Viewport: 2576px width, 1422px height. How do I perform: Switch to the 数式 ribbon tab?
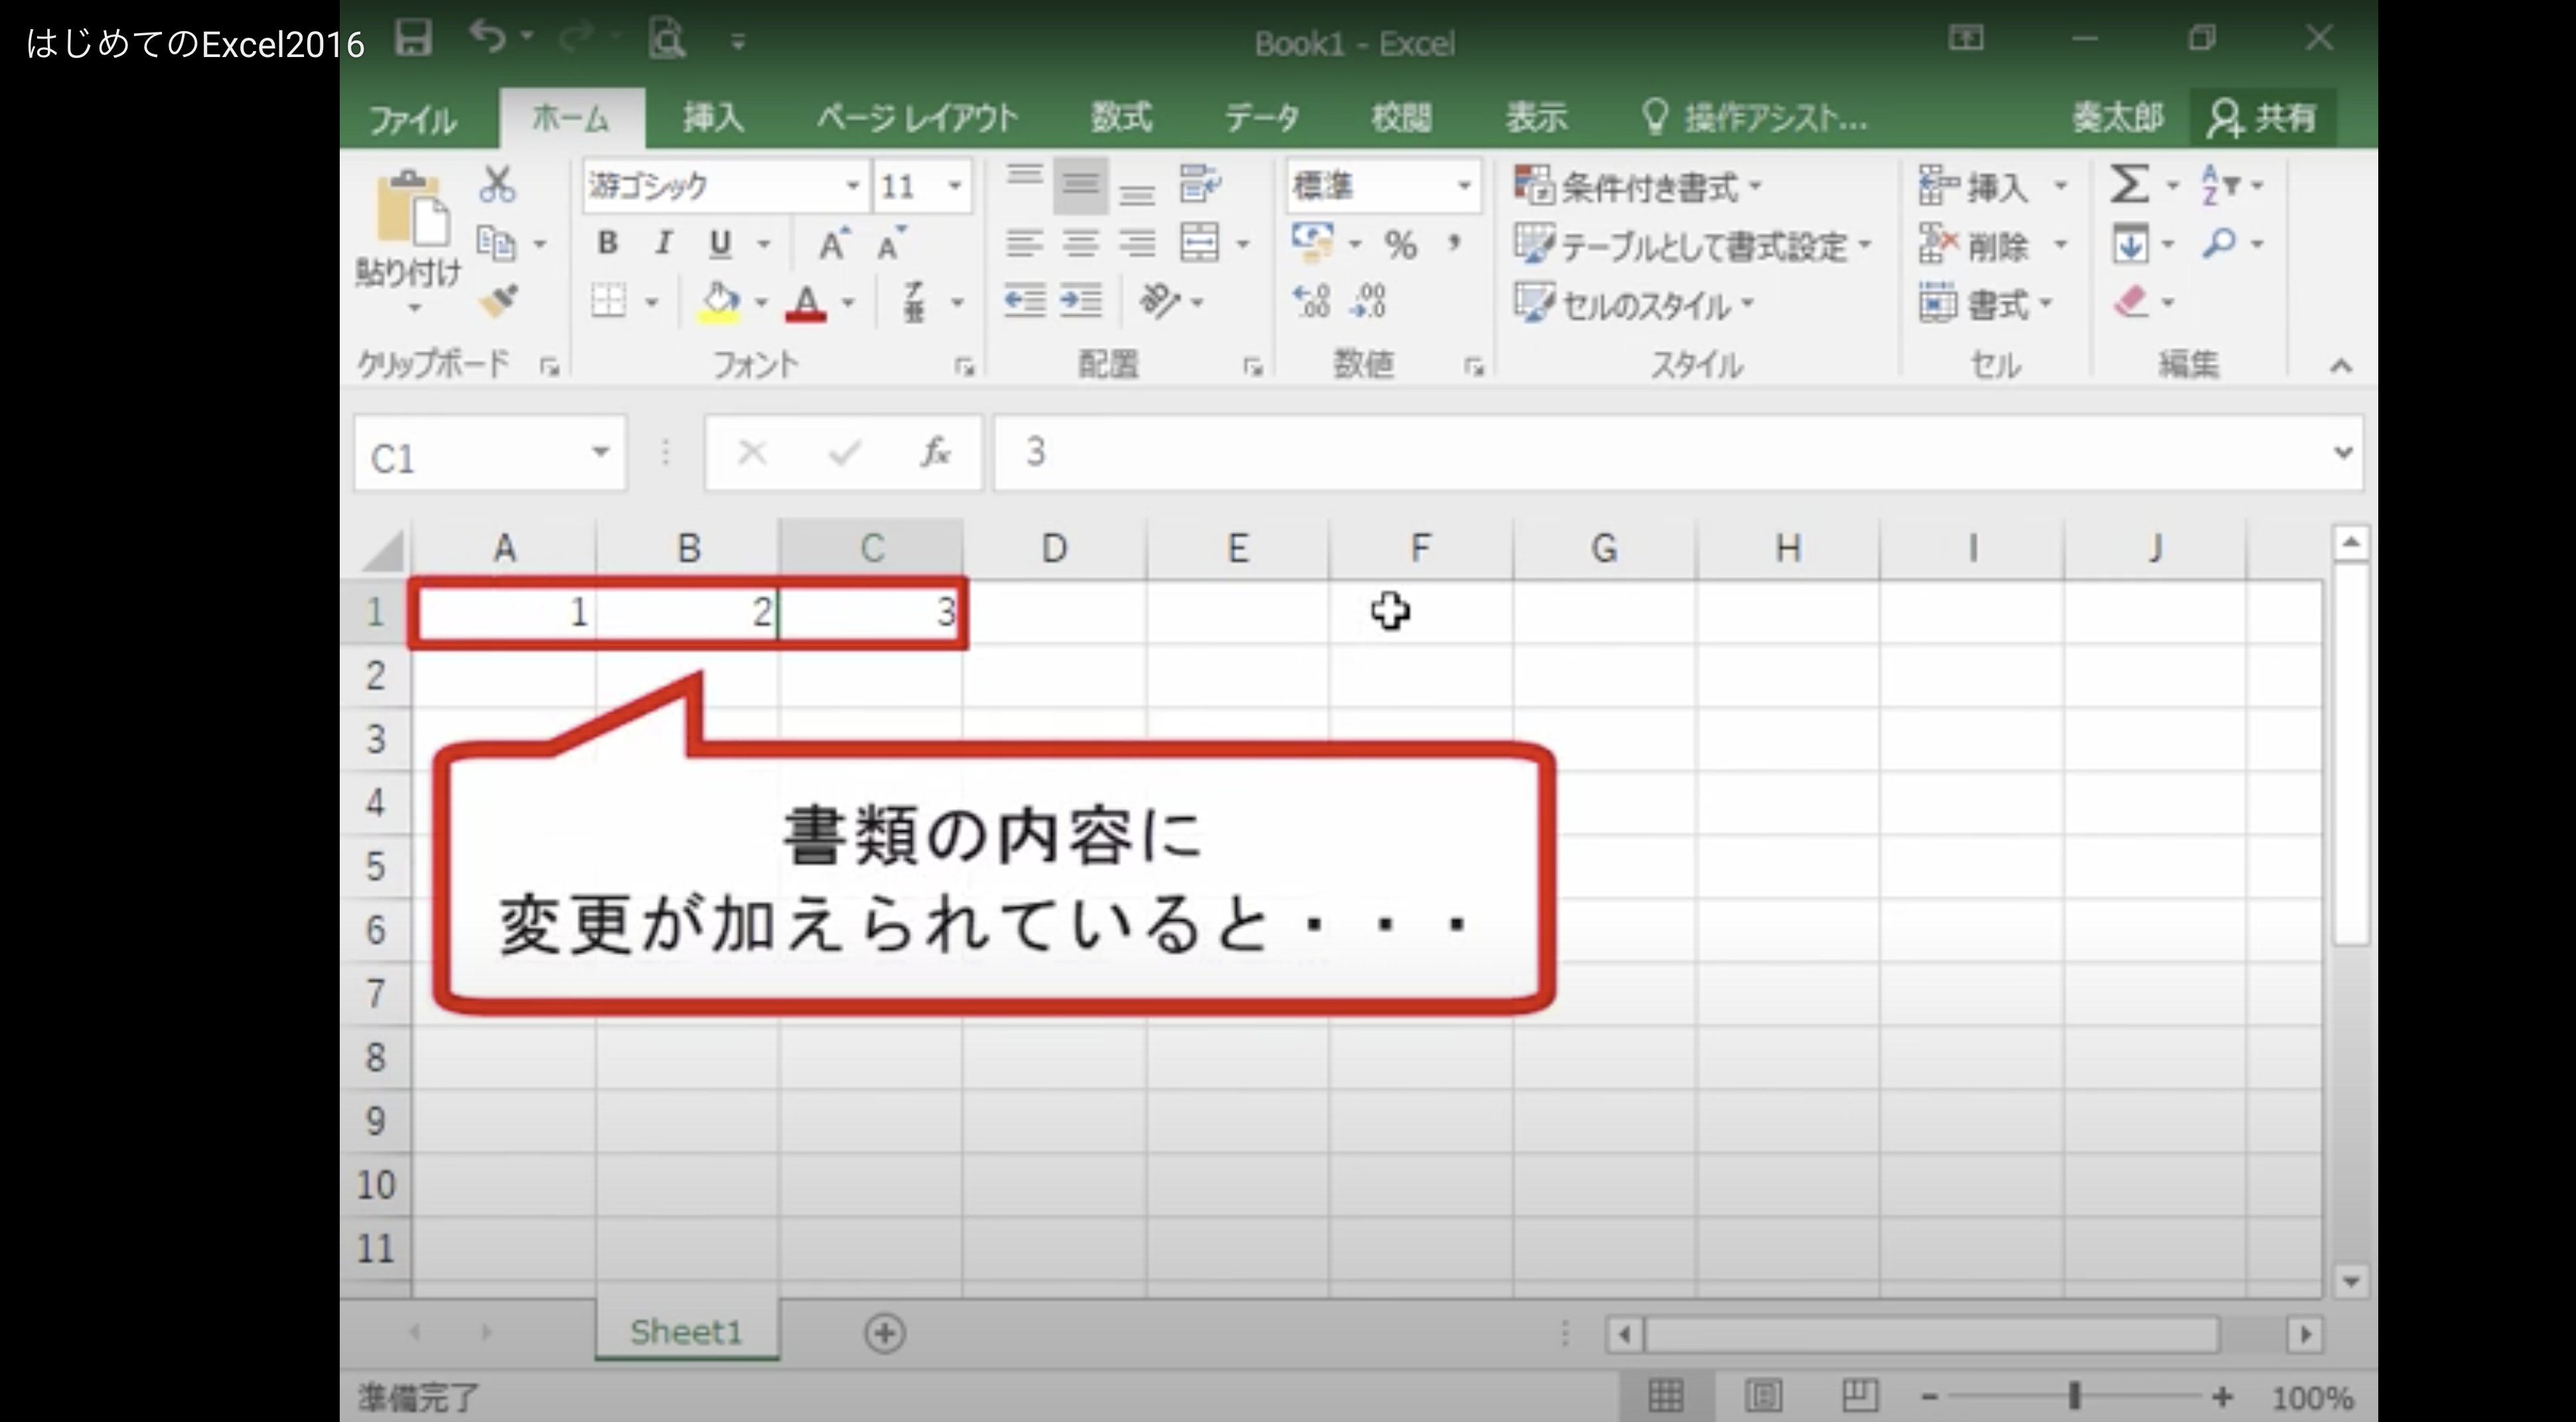pyautogui.click(x=1121, y=118)
